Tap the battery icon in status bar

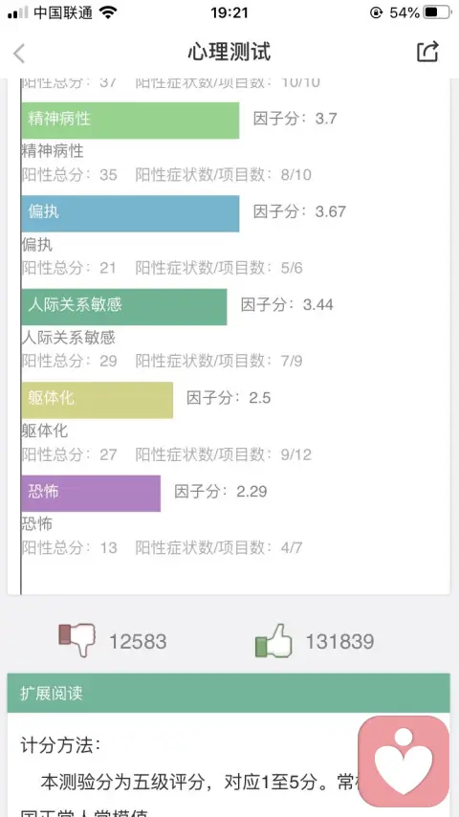(x=437, y=12)
